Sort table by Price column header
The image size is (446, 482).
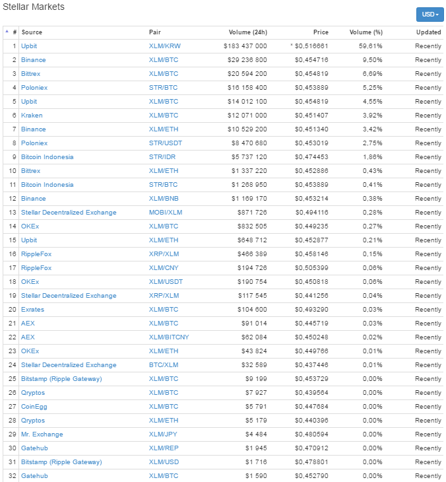click(321, 32)
